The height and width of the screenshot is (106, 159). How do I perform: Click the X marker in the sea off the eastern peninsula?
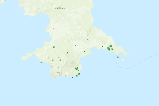(118, 57)
